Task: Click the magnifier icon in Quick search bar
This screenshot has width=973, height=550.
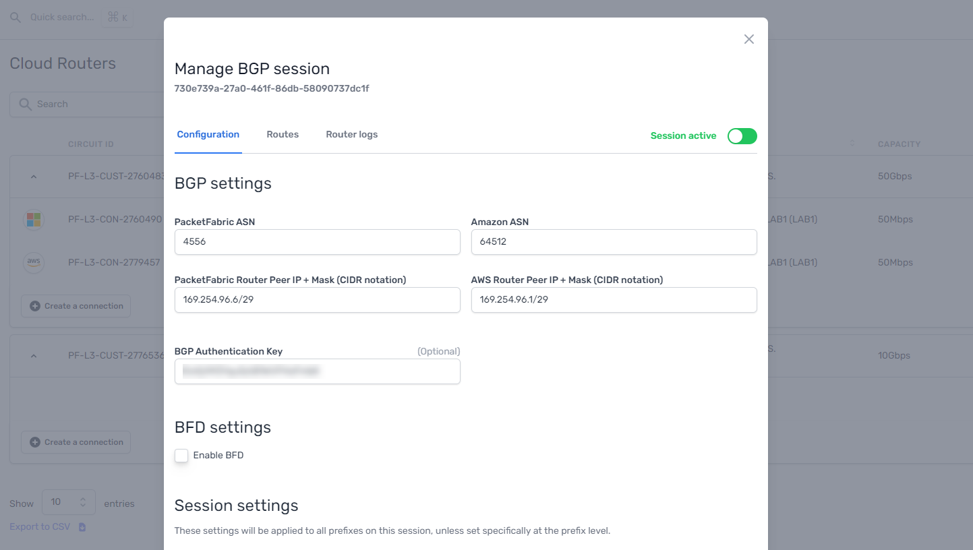Action: [15, 18]
